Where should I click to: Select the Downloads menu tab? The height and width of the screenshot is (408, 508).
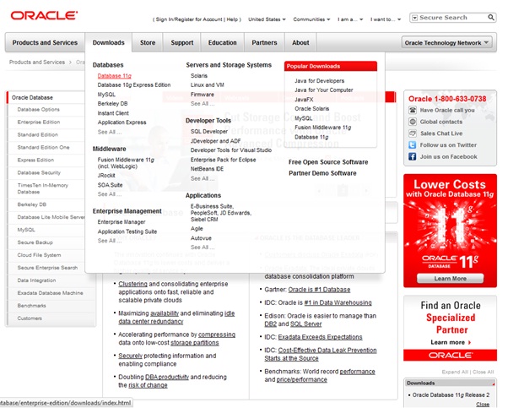[109, 42]
